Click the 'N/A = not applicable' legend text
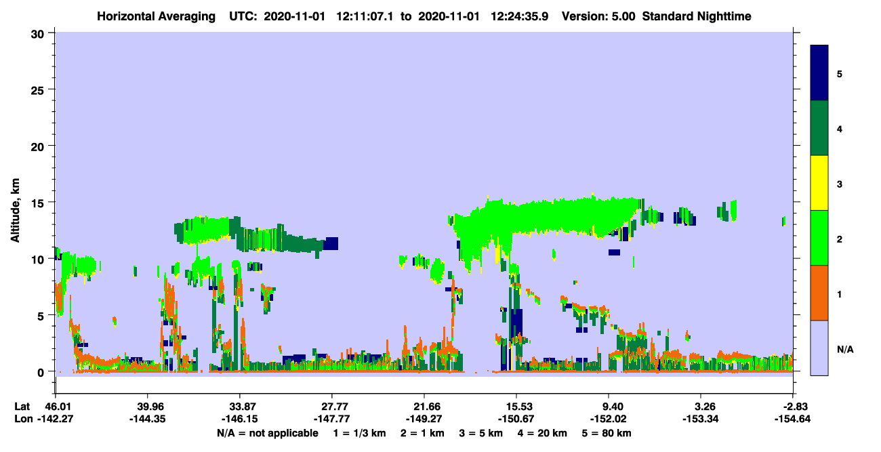This screenshot has width=881, height=452. click(267, 433)
